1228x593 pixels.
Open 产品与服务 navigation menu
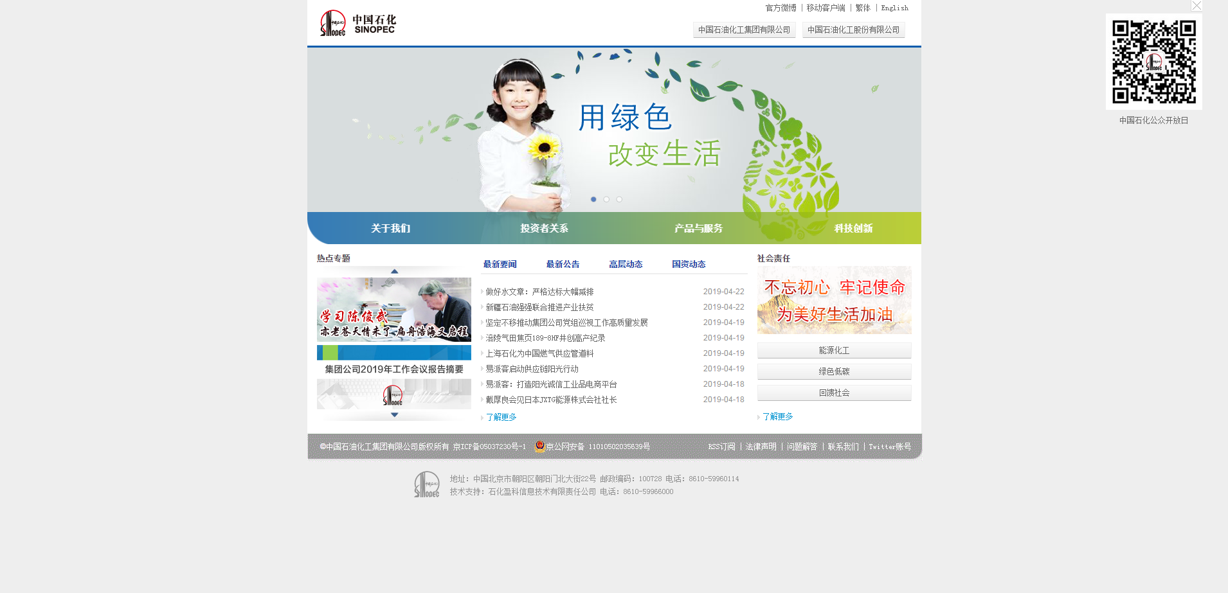tap(698, 228)
